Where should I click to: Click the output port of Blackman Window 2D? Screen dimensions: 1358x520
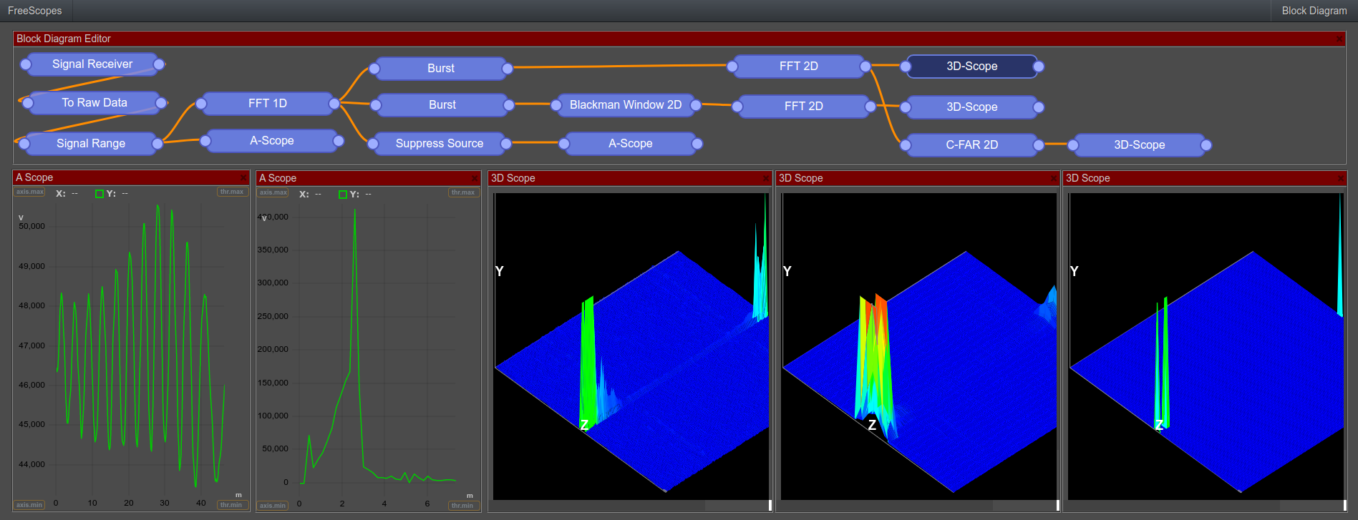coord(695,105)
